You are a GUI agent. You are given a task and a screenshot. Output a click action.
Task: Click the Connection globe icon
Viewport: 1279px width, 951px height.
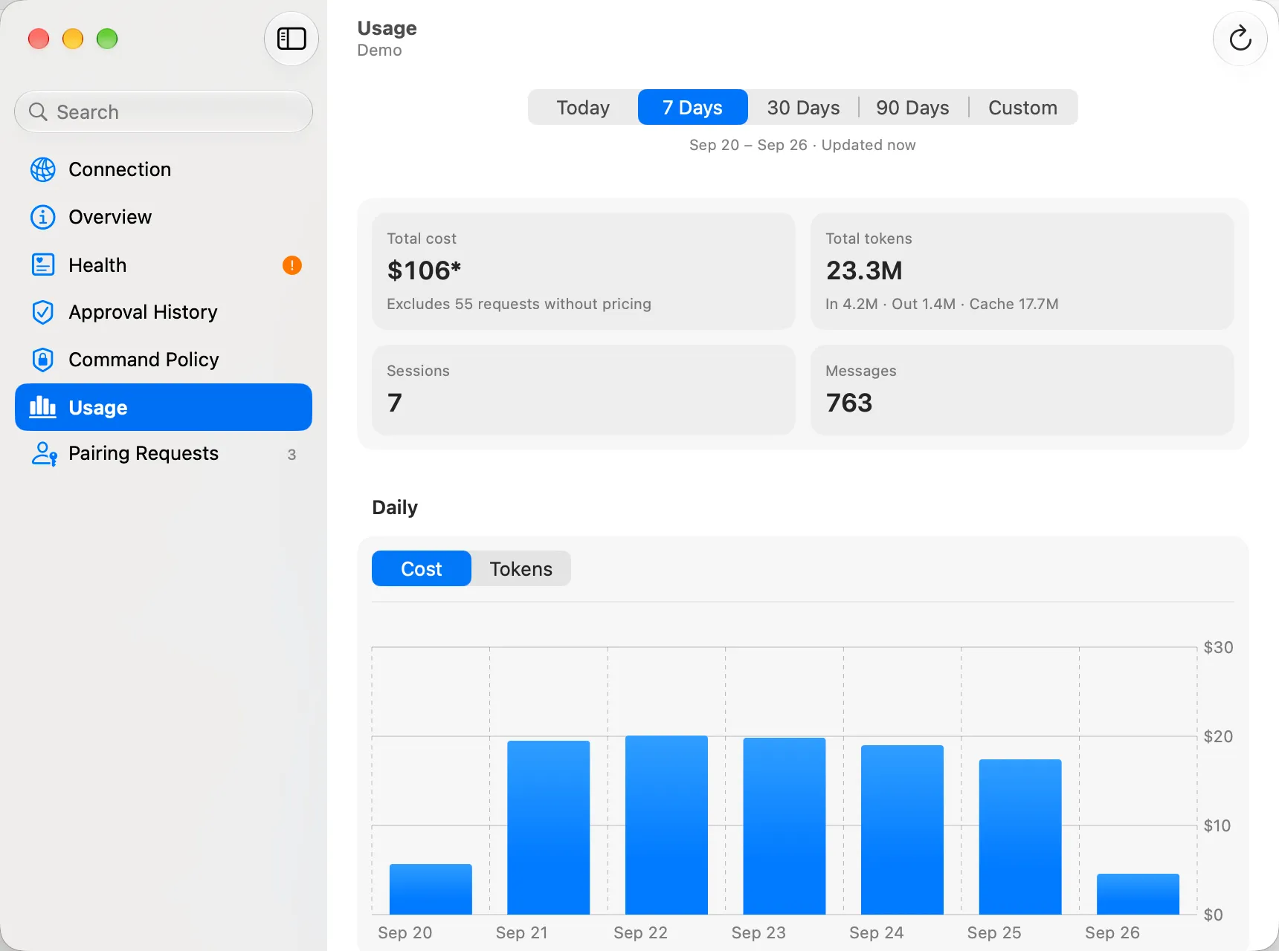[x=43, y=169]
